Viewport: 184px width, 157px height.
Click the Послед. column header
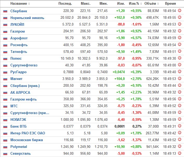coord(65,4)
